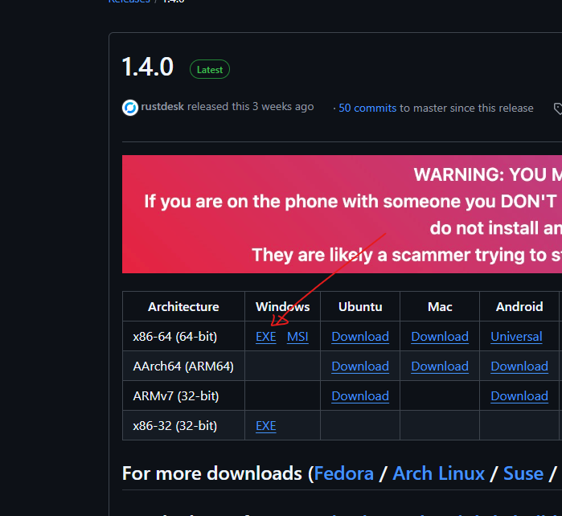This screenshot has width=562, height=516.
Task: Download Ubuntu build for ARMv7
Action: click(360, 396)
